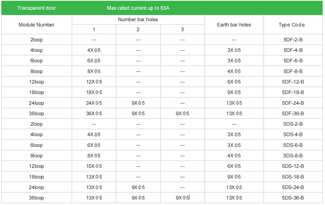
Task: Select the "Module Number" column header
Action: click(36, 25)
